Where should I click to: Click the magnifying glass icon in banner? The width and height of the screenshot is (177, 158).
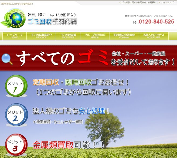click(7, 59)
